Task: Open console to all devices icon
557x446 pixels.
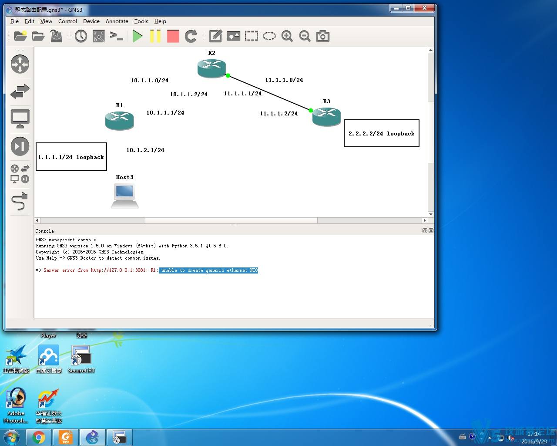Action: point(117,36)
